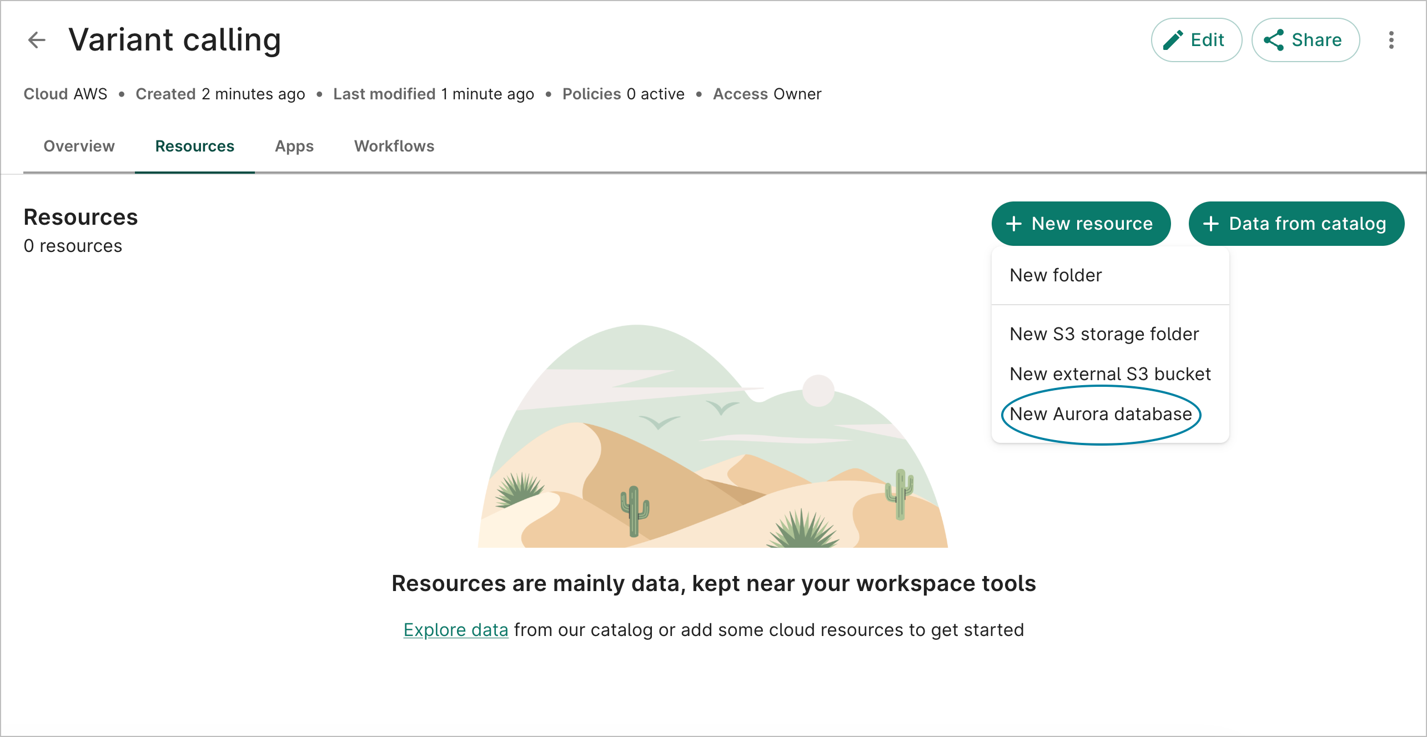
Task: Switch to the Workflows tab
Action: pos(394,147)
